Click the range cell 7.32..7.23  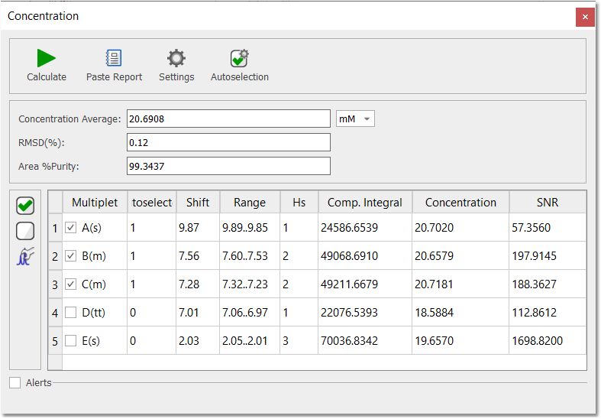250,284
